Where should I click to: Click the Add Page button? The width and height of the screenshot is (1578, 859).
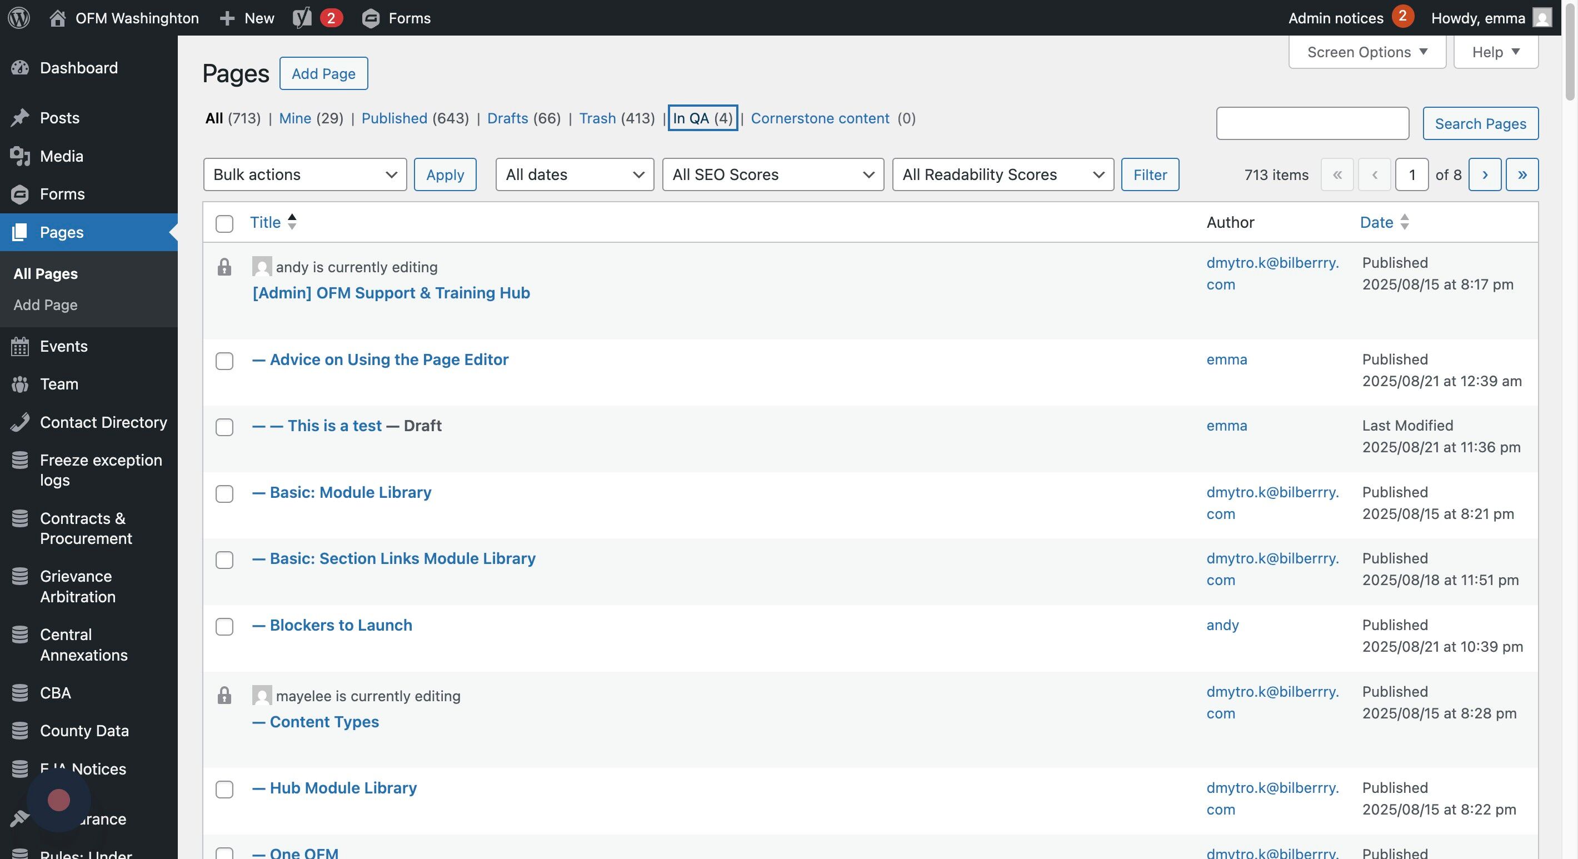point(323,73)
